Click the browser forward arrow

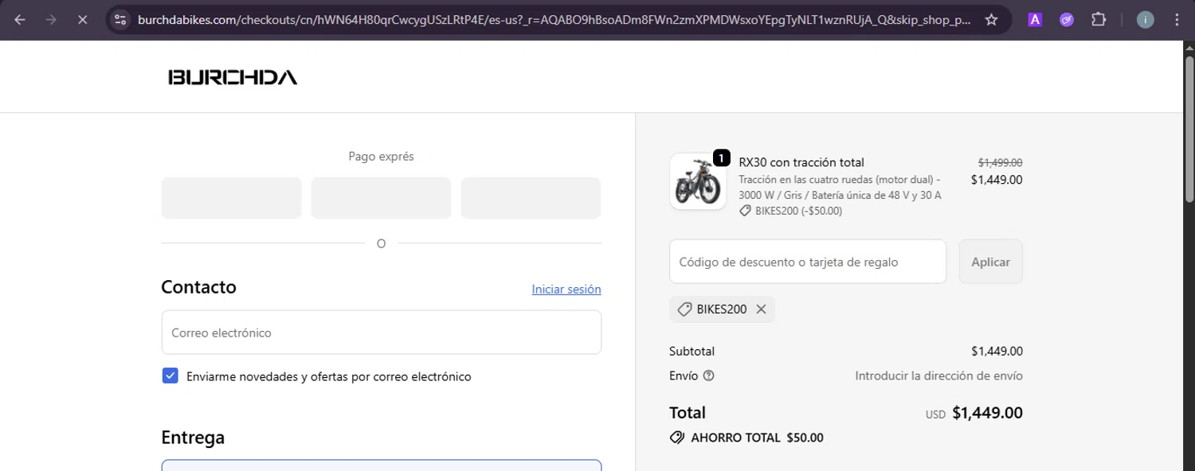tap(51, 20)
